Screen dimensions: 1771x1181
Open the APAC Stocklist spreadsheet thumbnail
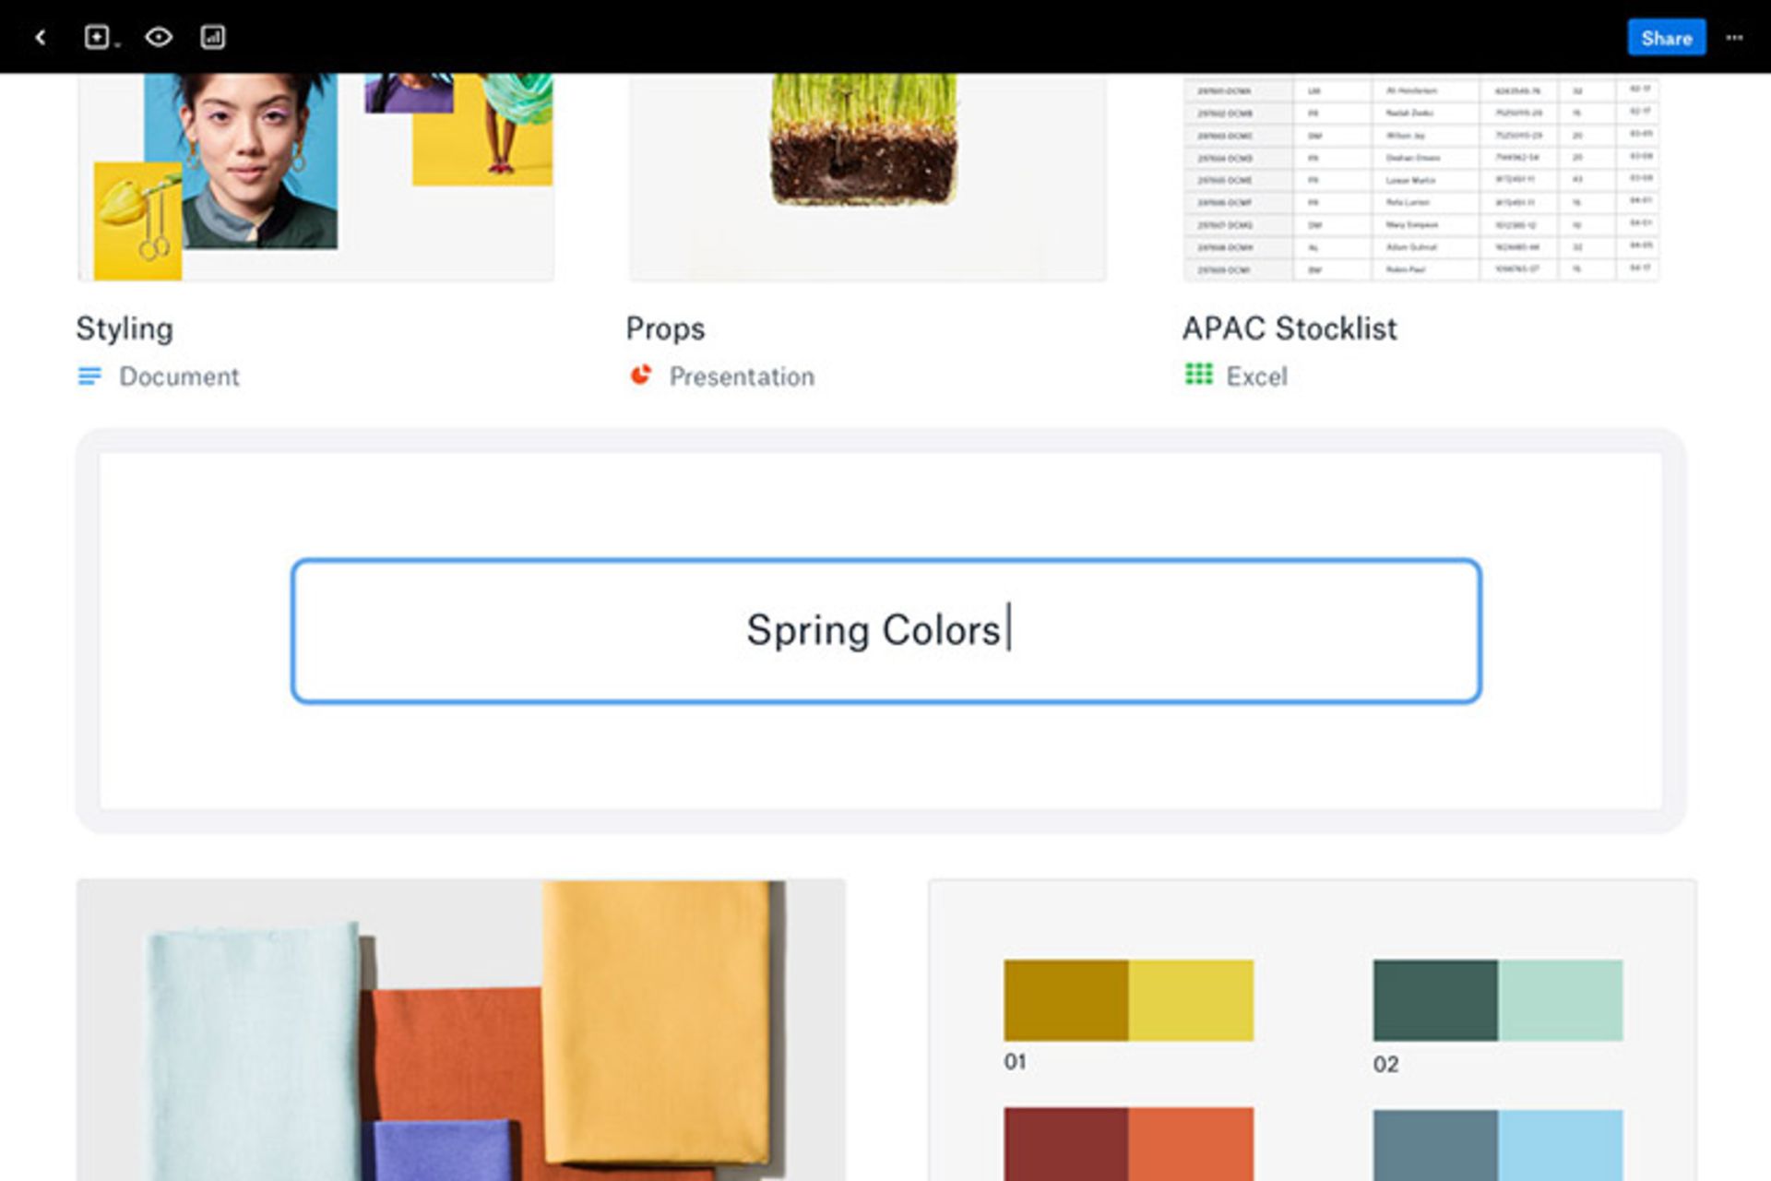pos(1420,177)
